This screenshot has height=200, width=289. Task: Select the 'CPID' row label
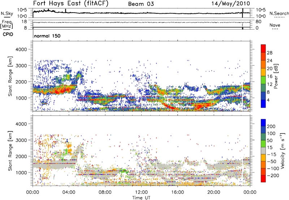[x=8, y=34]
